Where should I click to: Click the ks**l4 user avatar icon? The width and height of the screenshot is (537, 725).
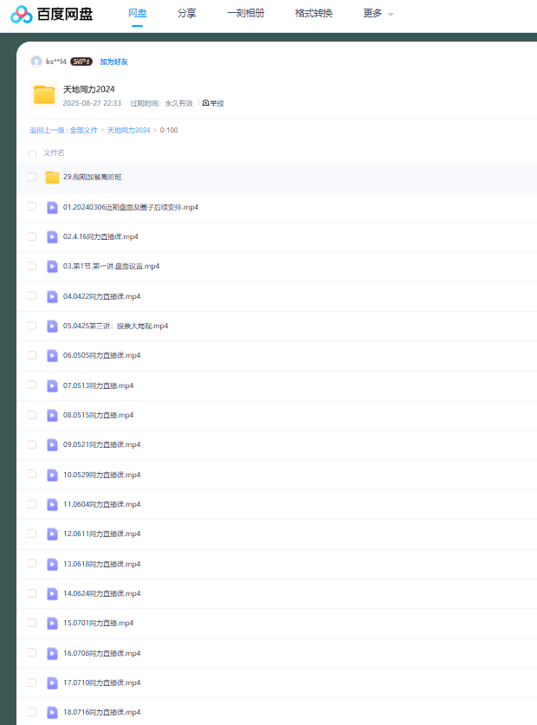click(36, 61)
